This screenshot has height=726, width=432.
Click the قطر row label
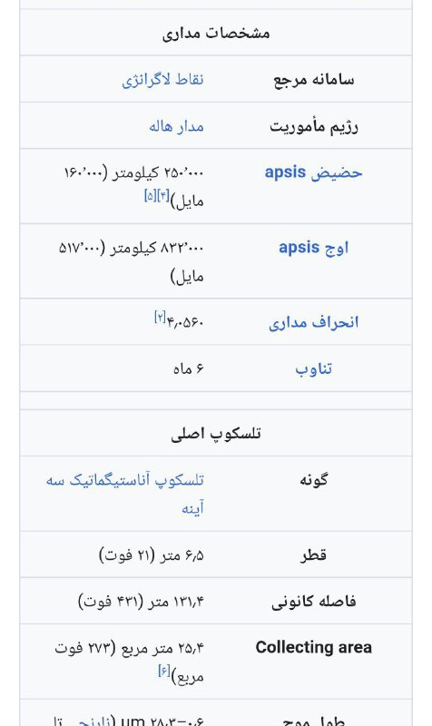313,554
